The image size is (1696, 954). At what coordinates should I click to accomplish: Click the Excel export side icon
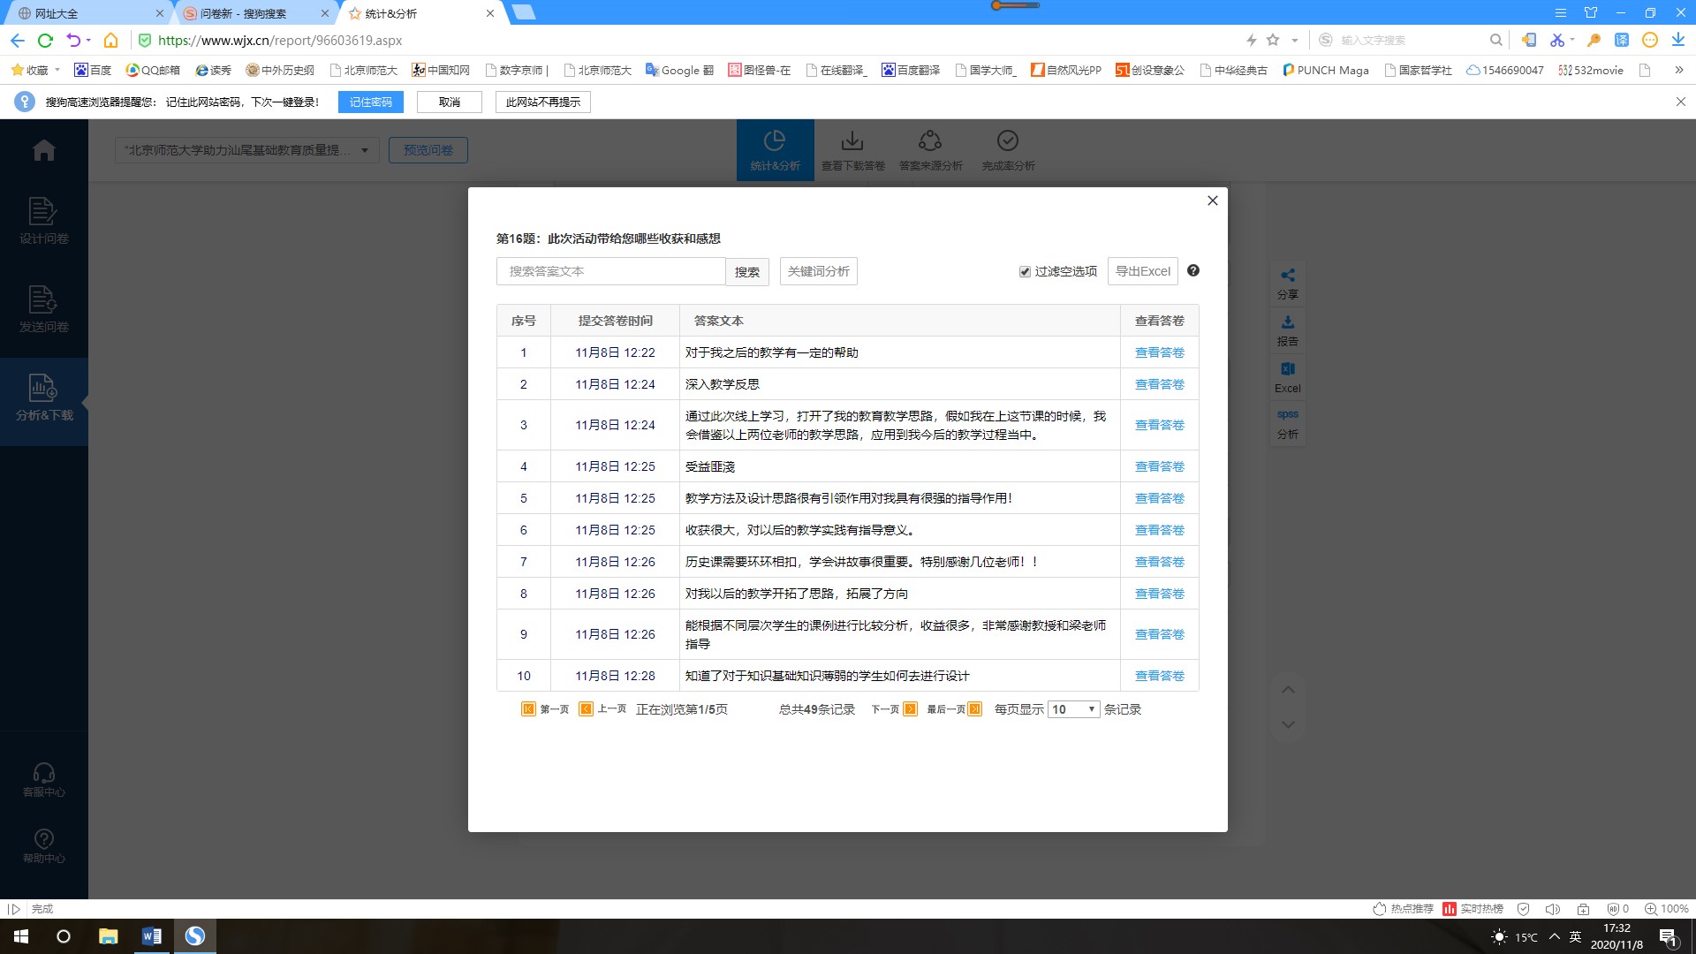coord(1288,377)
